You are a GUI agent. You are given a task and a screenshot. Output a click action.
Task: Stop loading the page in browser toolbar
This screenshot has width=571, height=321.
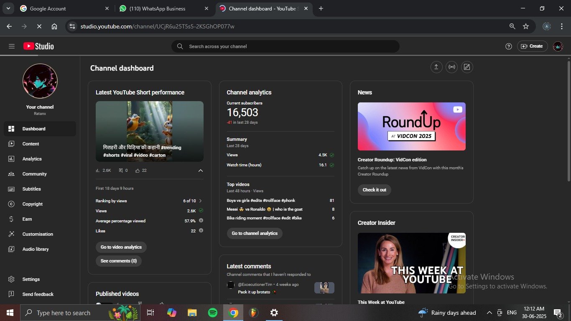38,26
